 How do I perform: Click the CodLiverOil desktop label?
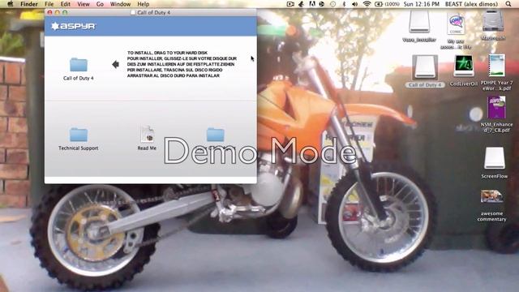pos(463,84)
